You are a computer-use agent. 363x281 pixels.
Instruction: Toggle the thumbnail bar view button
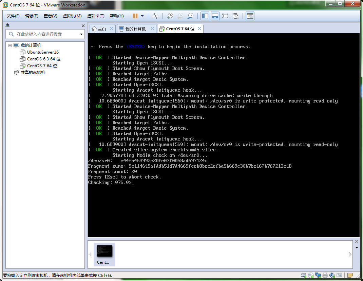click(215, 16)
